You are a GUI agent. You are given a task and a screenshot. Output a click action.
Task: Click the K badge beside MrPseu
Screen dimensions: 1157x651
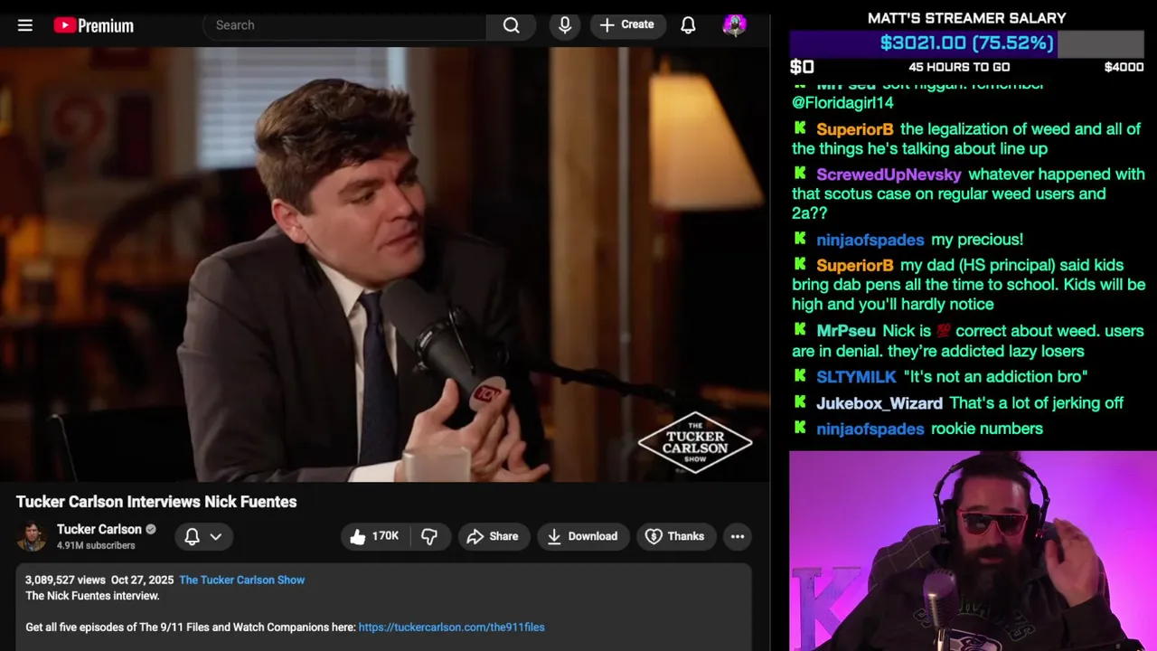click(x=800, y=329)
